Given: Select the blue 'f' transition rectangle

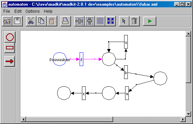Looking at the screenshot, I should click(81, 59).
